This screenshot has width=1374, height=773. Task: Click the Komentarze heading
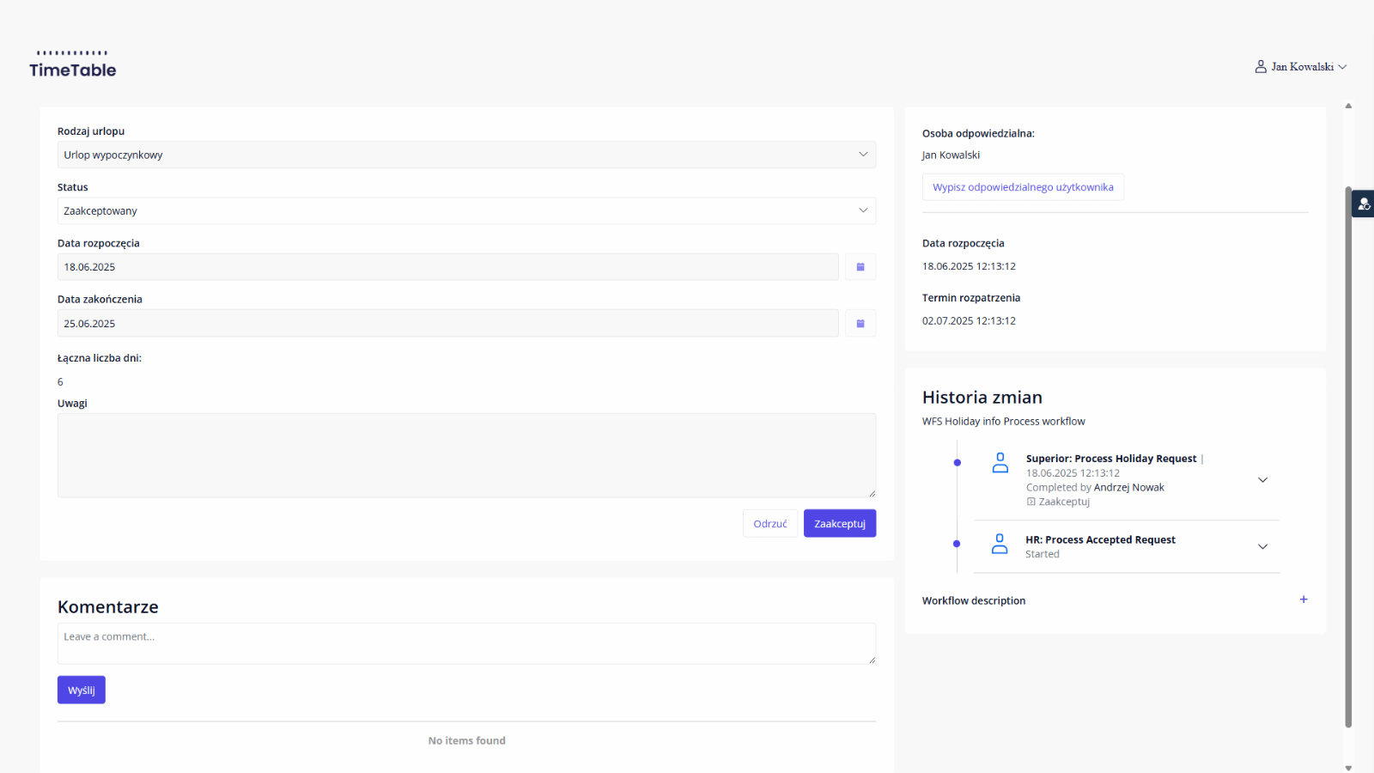(108, 607)
